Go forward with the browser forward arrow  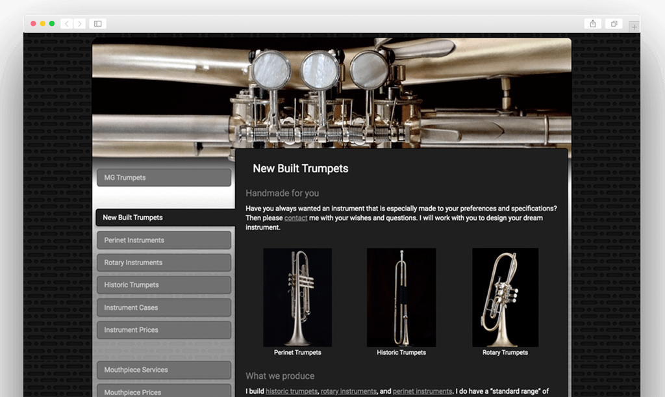(79, 24)
